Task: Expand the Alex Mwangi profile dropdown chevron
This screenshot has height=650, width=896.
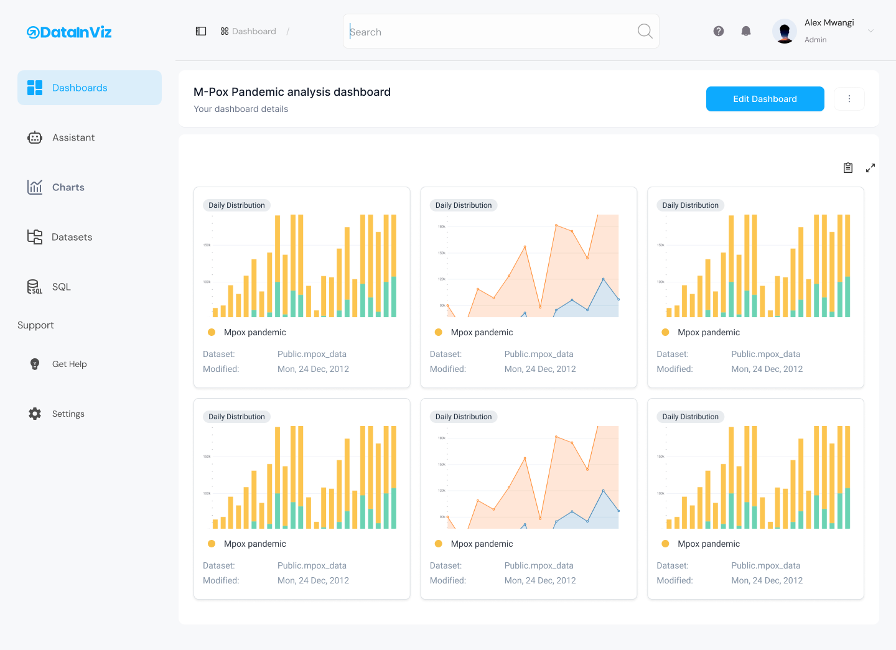Action: (x=870, y=30)
